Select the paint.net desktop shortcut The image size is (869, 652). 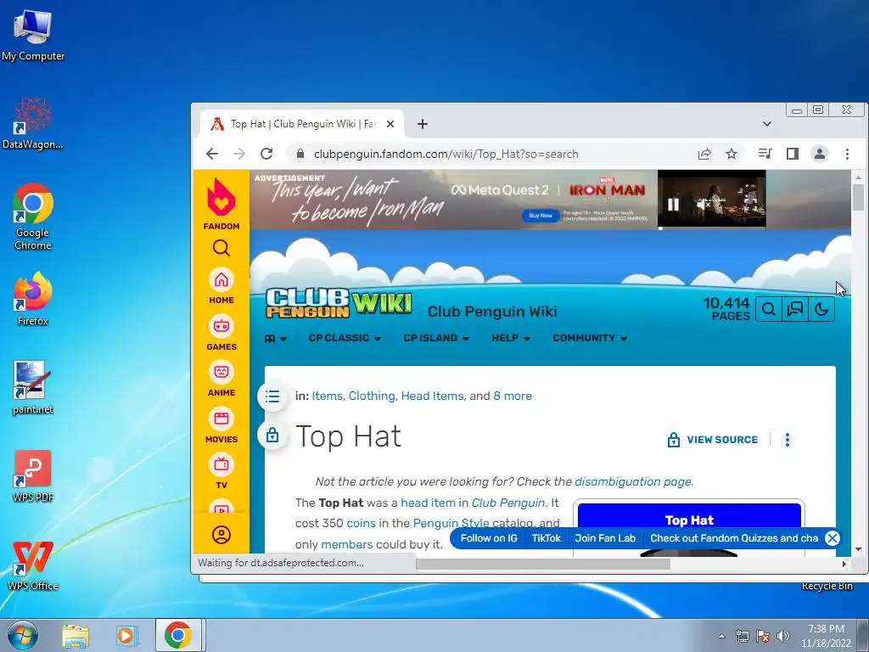[x=33, y=387]
